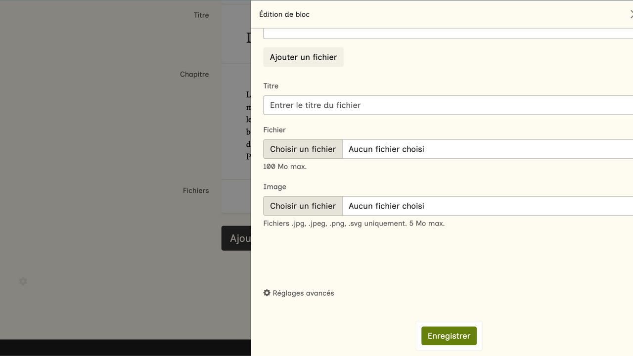Click the Édition de bloc panel heading
This screenshot has width=633, height=356.
coord(284,14)
